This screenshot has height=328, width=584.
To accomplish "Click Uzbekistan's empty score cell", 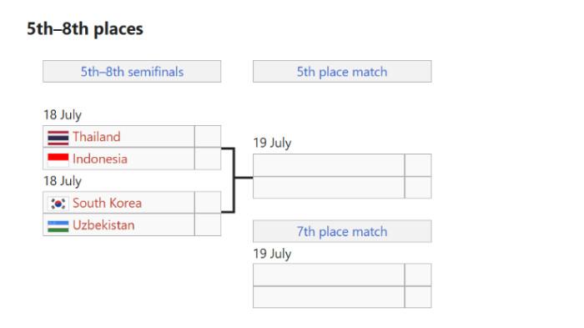I will [x=208, y=225].
